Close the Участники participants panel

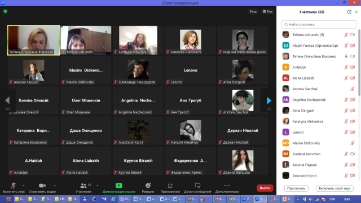click(x=356, y=12)
